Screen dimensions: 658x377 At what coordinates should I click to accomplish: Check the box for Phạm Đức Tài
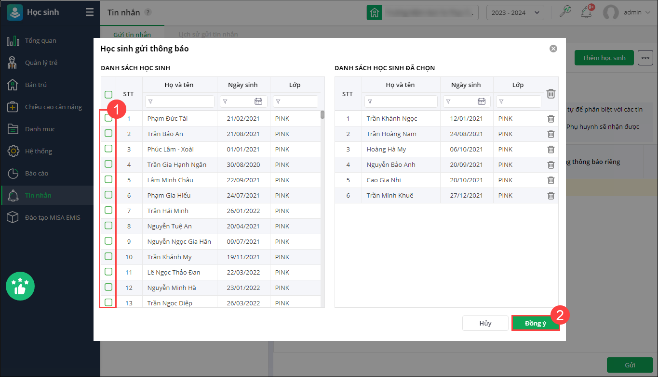click(108, 118)
